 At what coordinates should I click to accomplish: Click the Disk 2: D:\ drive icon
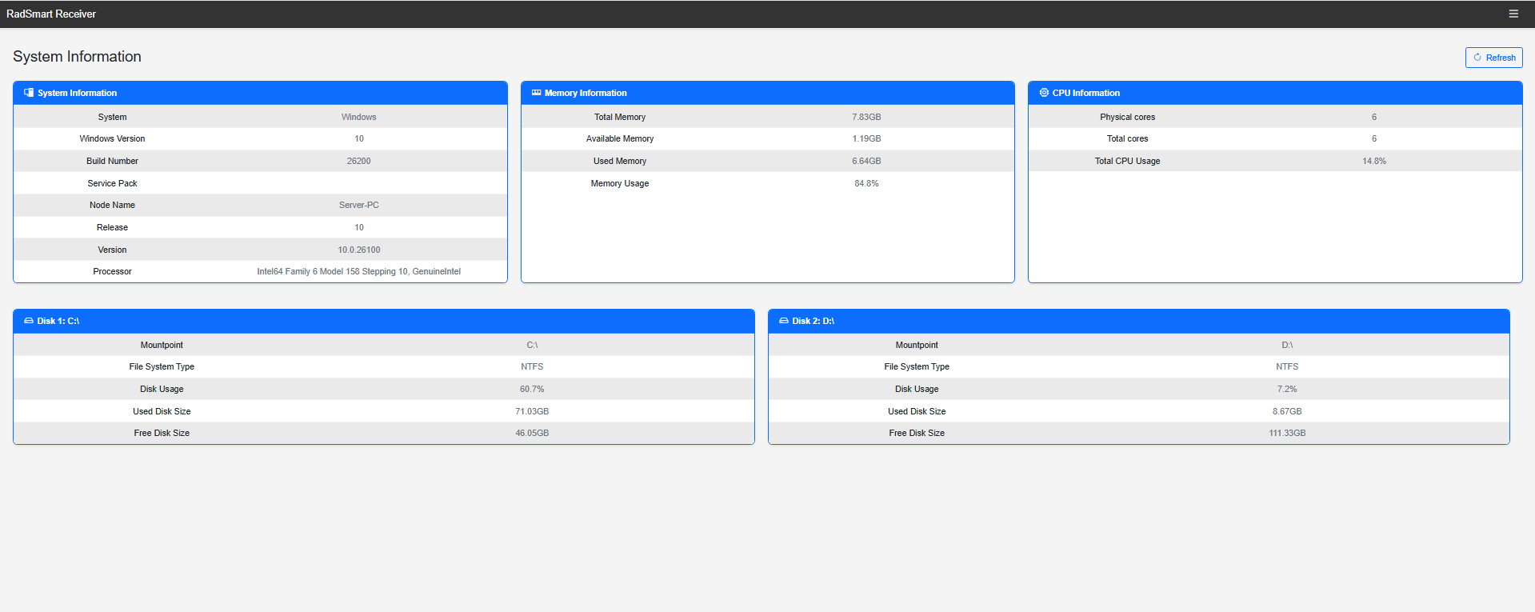tap(784, 321)
